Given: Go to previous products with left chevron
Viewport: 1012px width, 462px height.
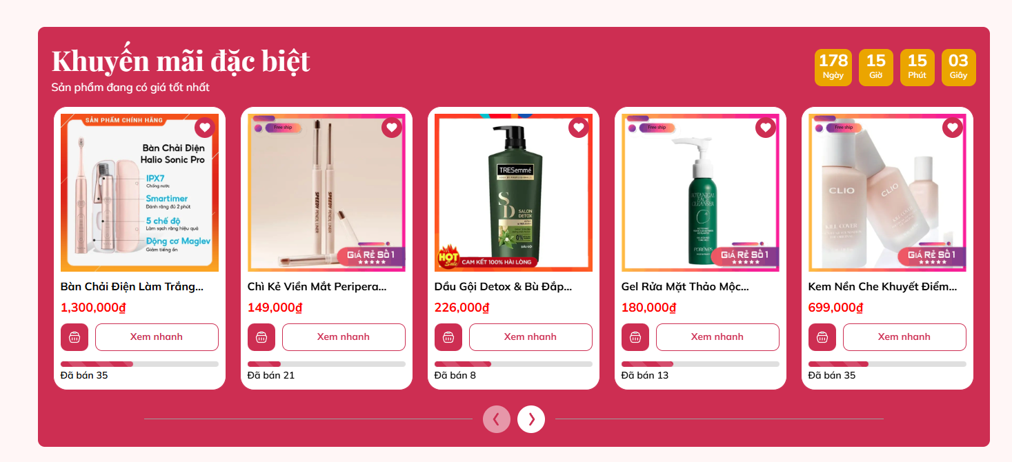Looking at the screenshot, I should coord(497,419).
